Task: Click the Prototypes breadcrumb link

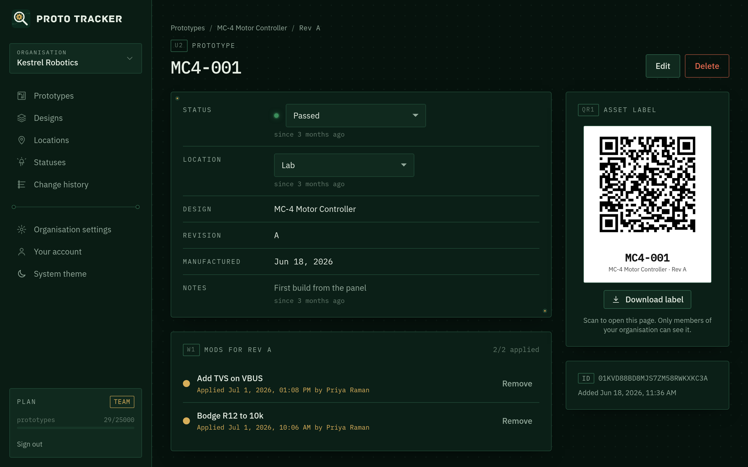Action: point(188,28)
